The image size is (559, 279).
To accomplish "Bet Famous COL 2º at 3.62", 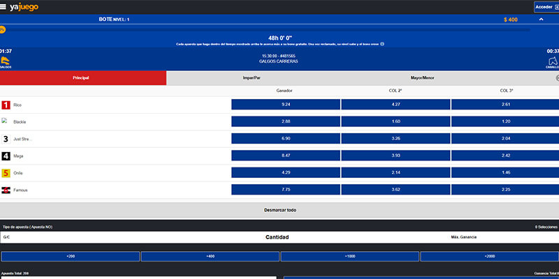I will [x=395, y=190].
